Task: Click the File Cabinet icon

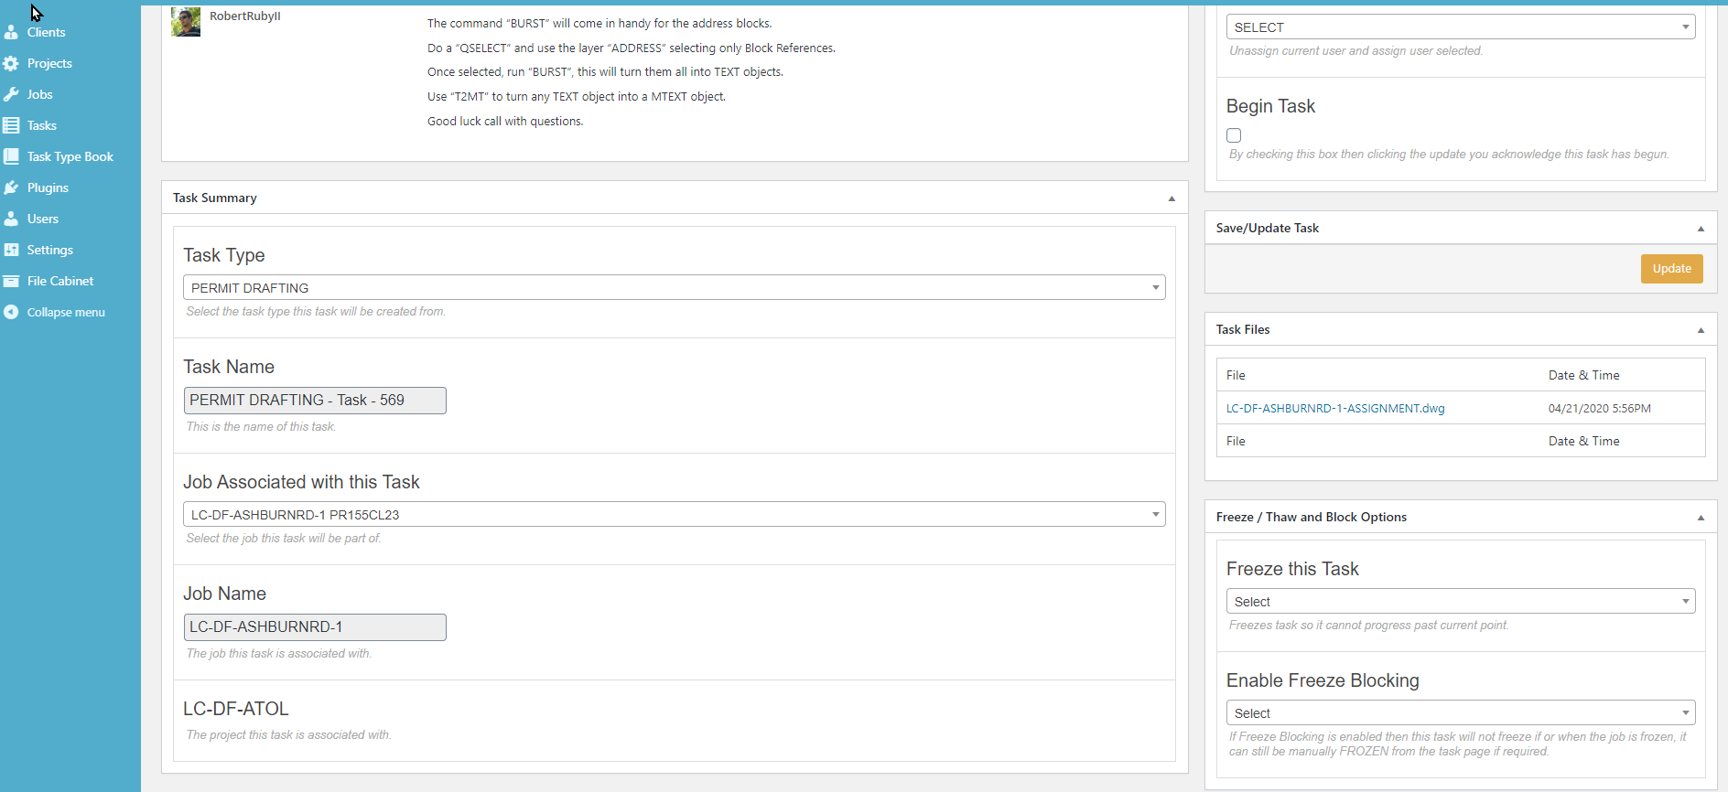Action: pos(11,281)
